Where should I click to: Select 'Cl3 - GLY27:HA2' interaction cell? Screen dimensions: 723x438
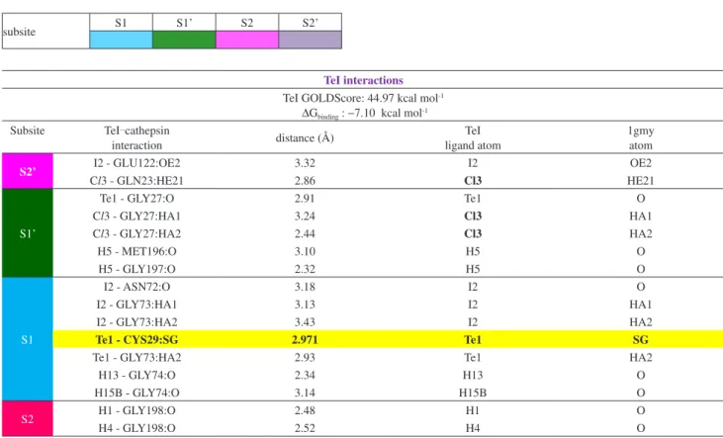pyautogui.click(x=136, y=233)
